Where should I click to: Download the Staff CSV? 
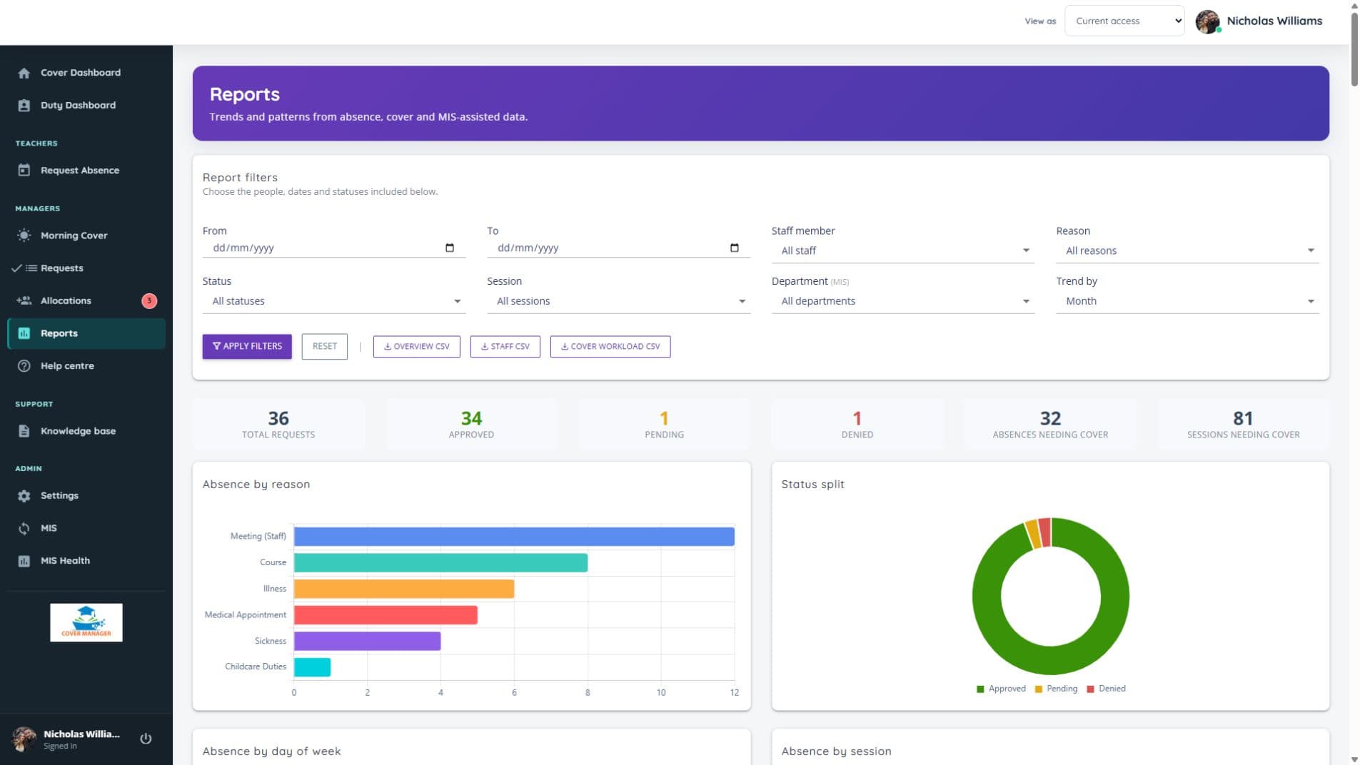tap(505, 347)
